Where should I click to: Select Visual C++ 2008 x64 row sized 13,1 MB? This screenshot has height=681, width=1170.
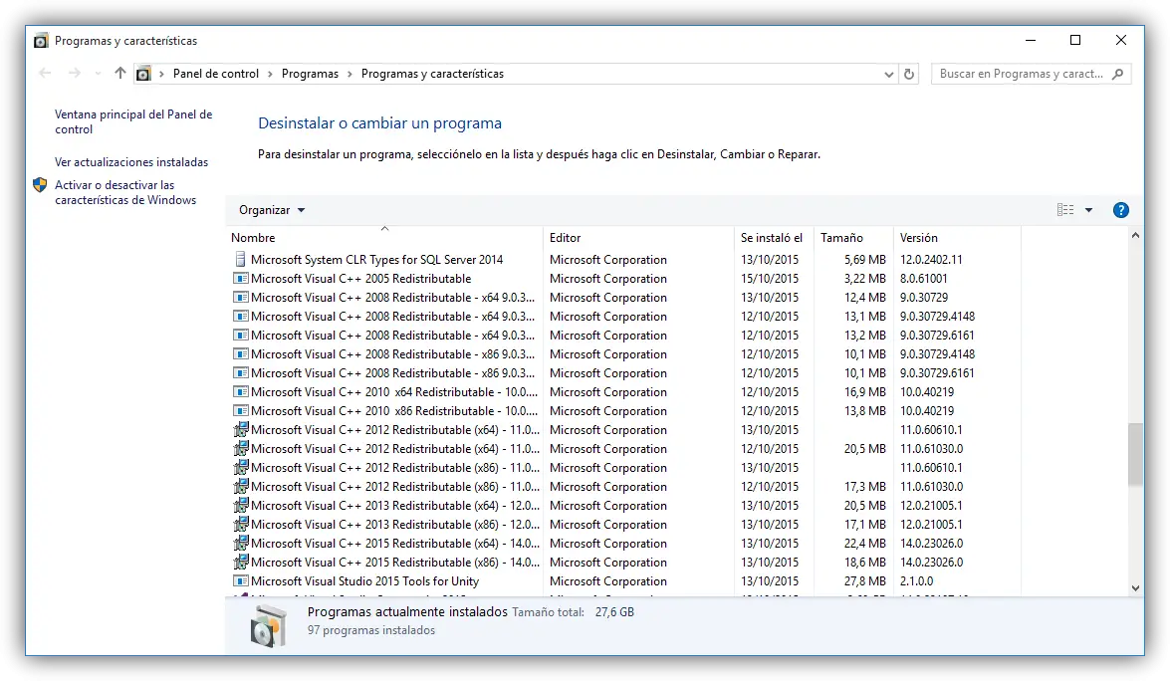point(624,317)
